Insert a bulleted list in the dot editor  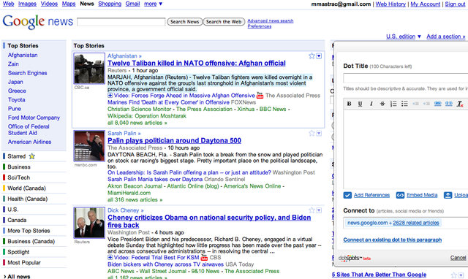click(x=404, y=104)
